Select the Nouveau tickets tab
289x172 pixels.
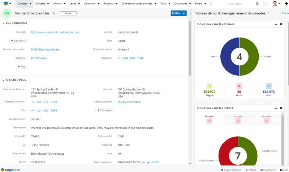[267, 119]
